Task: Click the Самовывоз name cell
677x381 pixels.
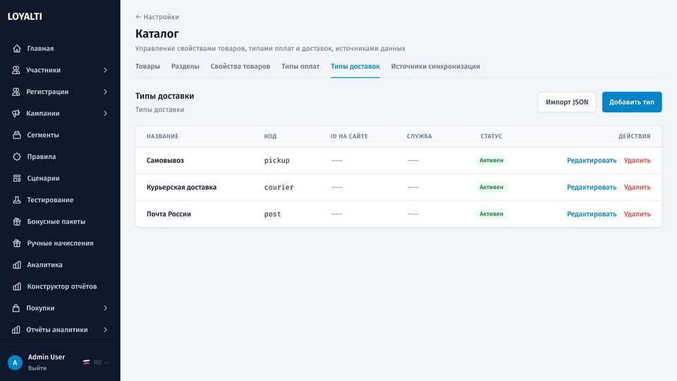Action: [165, 160]
